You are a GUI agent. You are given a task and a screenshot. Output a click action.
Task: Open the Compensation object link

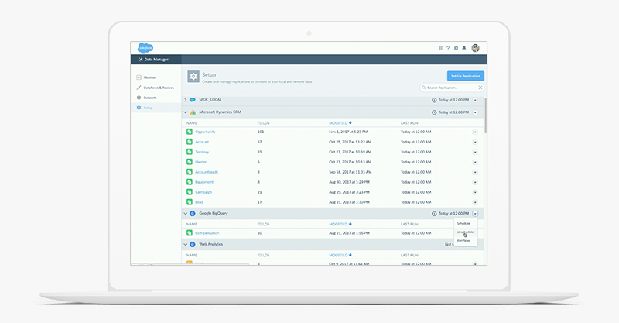point(207,233)
